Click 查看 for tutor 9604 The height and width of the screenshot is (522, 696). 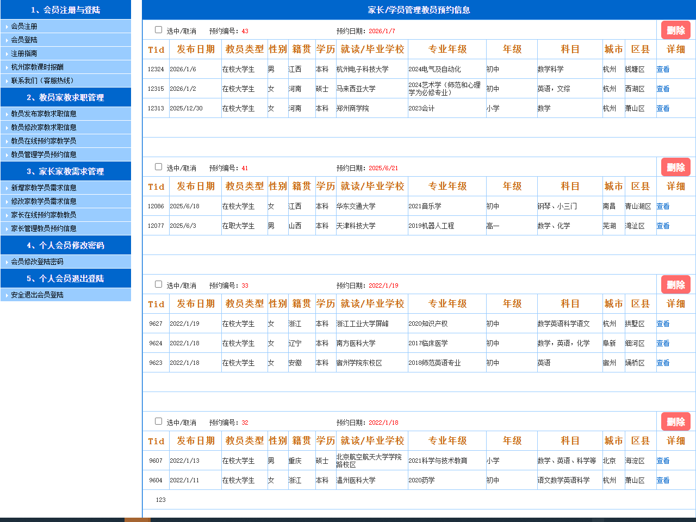coord(663,481)
